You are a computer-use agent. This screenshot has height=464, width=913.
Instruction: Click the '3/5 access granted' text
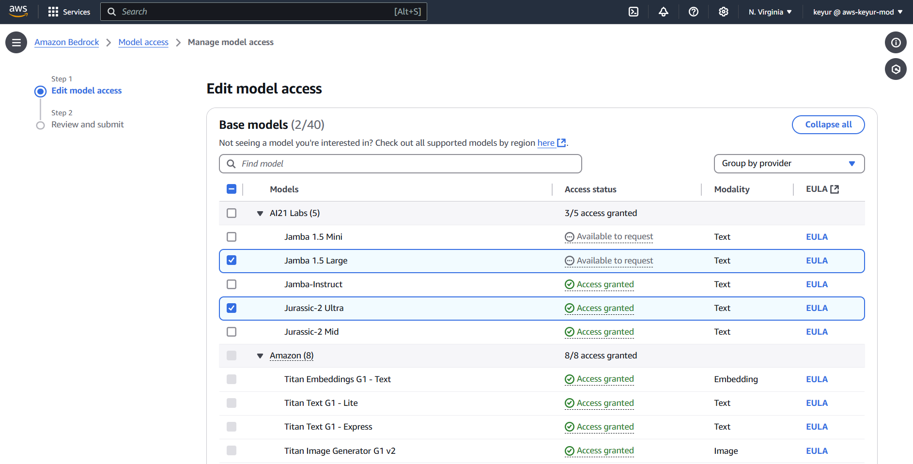(x=601, y=213)
